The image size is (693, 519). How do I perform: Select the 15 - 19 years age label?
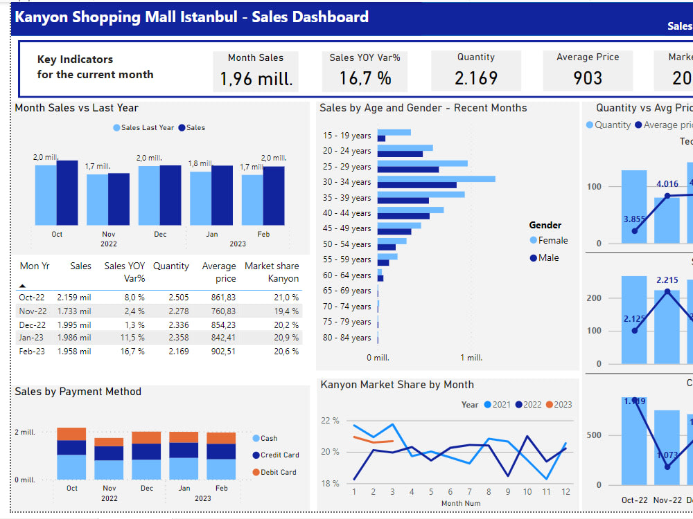(x=347, y=136)
